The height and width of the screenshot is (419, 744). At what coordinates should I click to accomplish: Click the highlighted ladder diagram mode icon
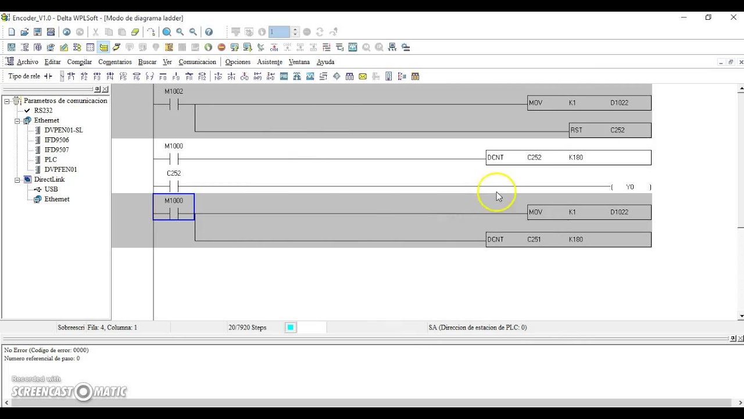point(103,47)
